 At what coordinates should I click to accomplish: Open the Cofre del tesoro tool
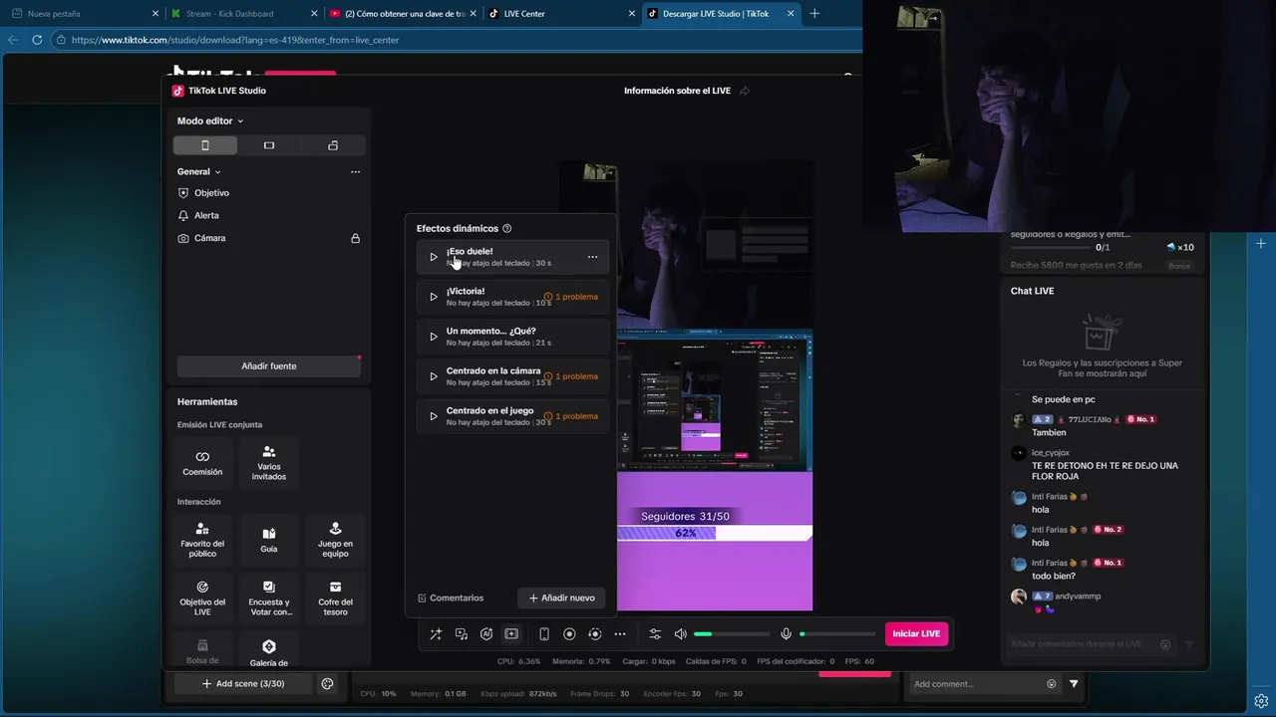coord(335,598)
